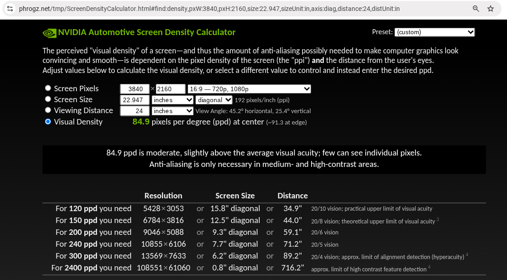Click the screen size field showing 22.947
The width and height of the screenshot is (507, 280).
click(x=135, y=100)
